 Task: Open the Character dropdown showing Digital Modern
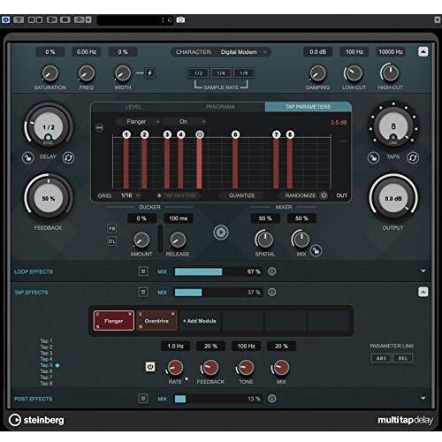[220, 52]
